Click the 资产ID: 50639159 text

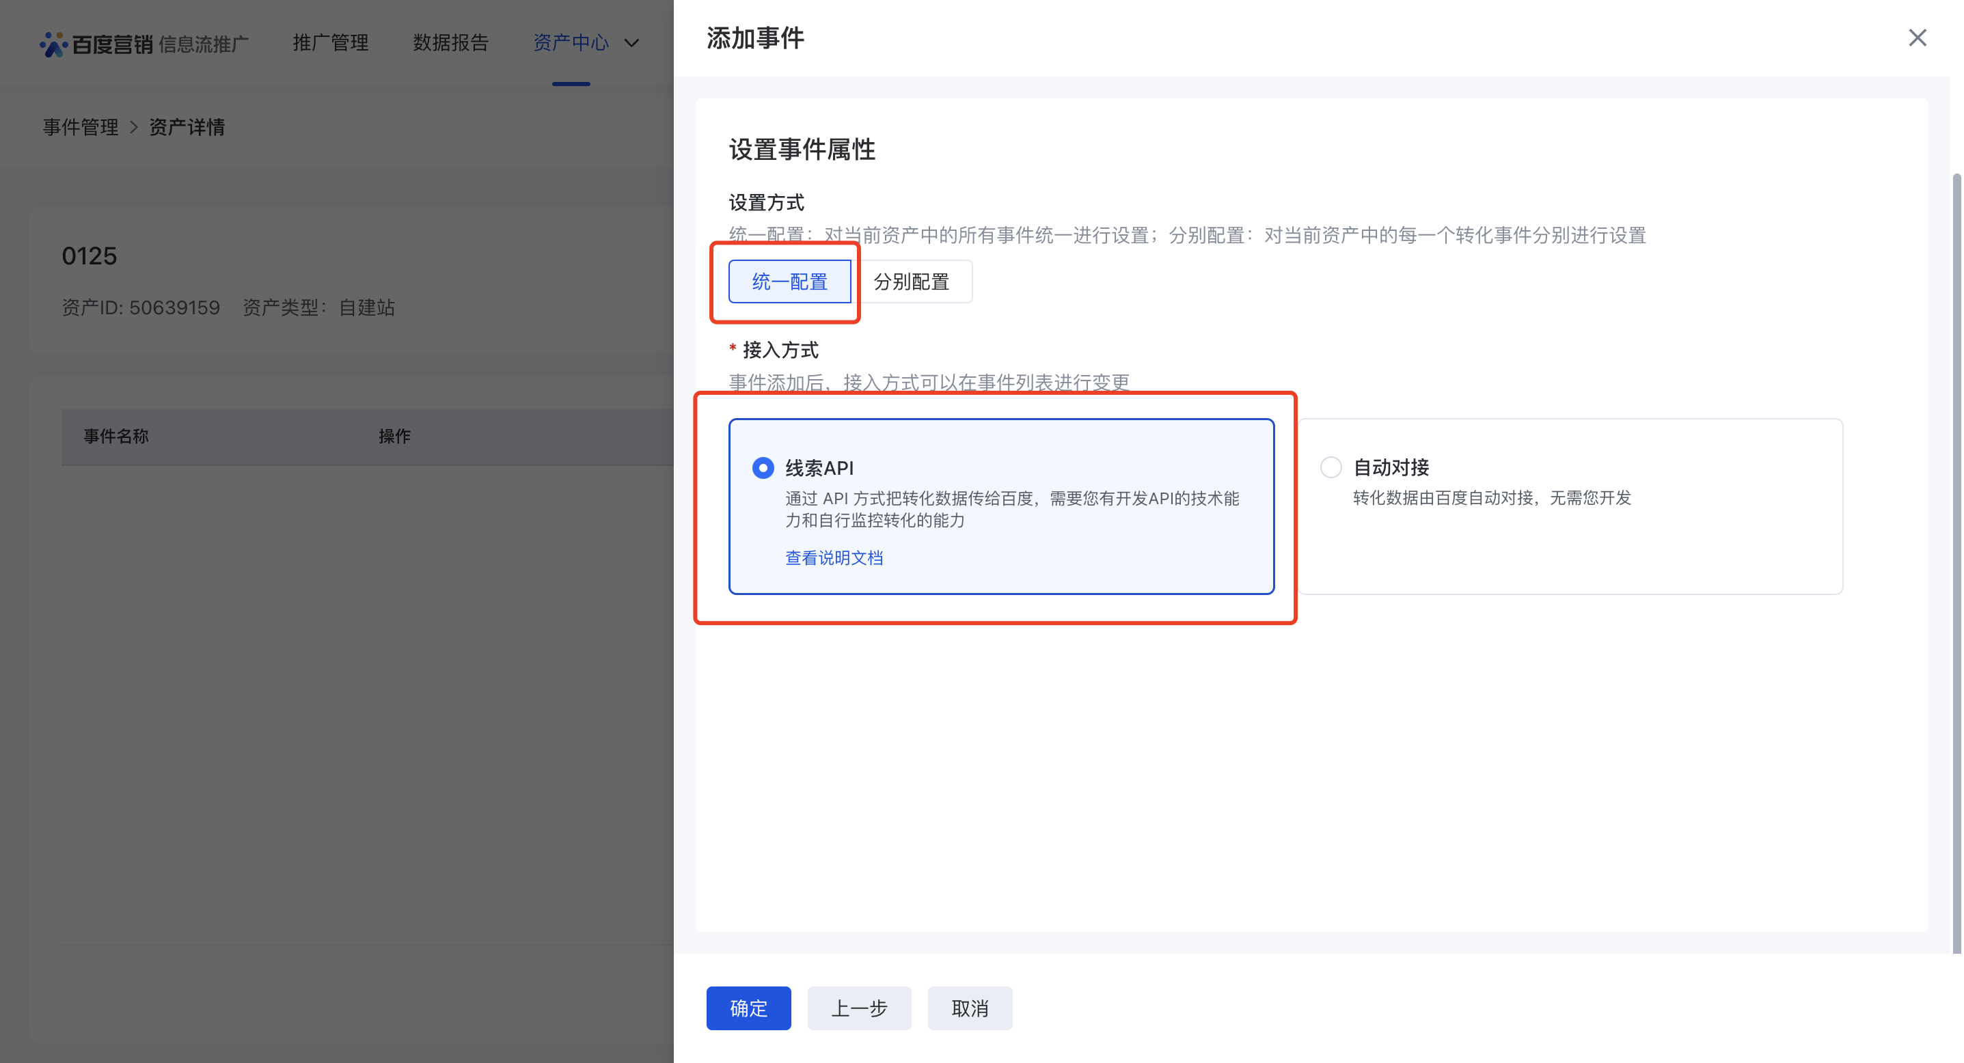click(x=140, y=308)
